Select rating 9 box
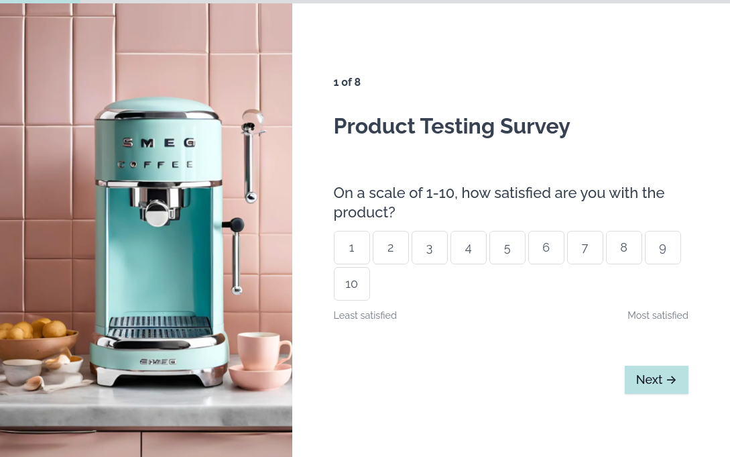The image size is (730, 457). 662,248
